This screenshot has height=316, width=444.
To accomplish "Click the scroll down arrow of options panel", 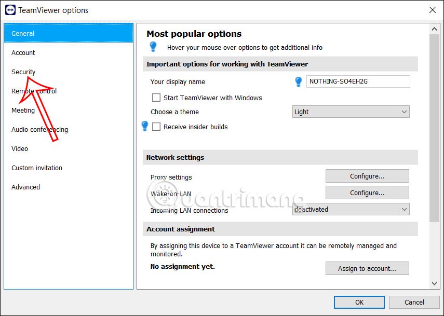I will click(x=435, y=283).
